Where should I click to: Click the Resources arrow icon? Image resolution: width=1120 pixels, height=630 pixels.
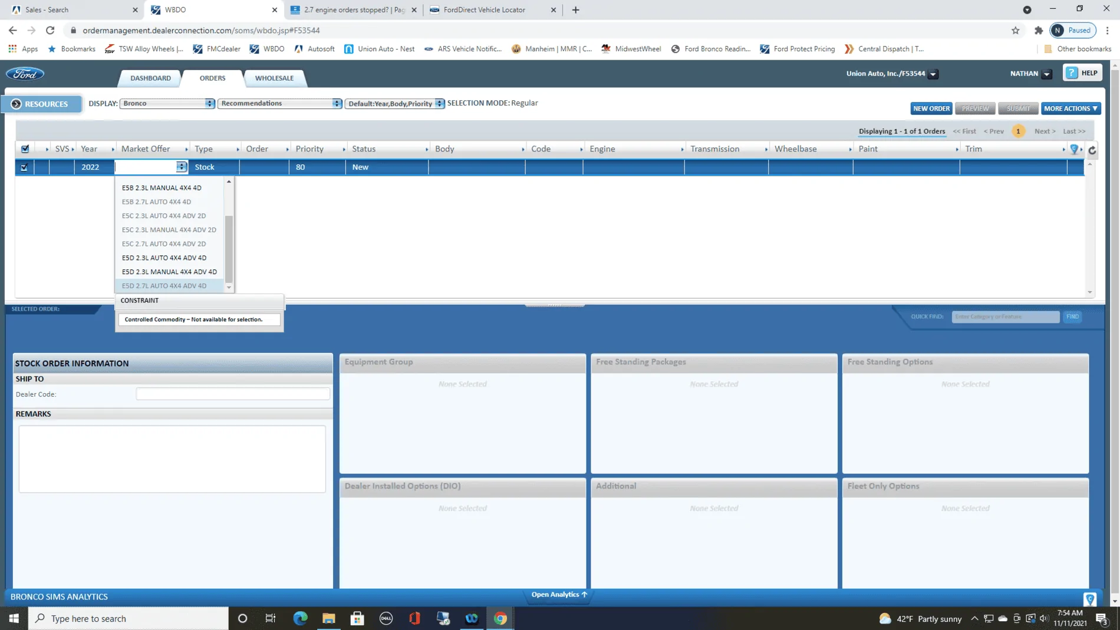[x=16, y=104]
